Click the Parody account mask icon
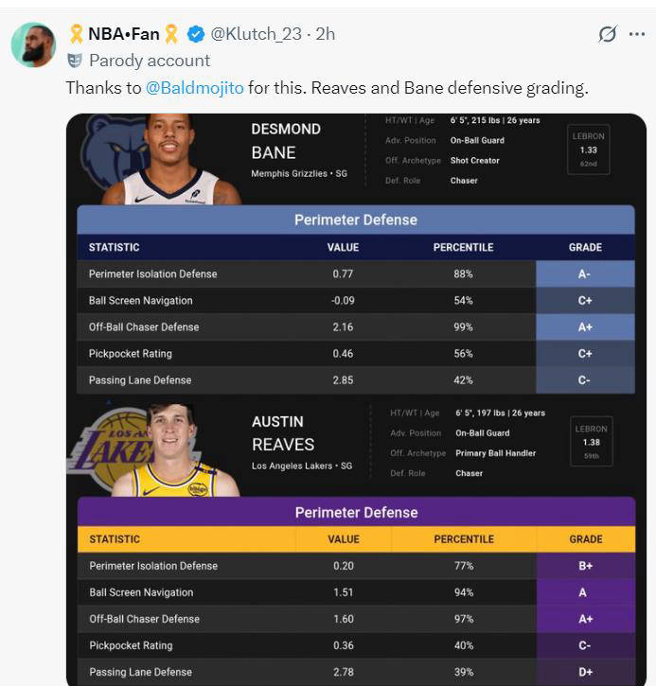Image resolution: width=656 pixels, height=686 pixels. pos(75,61)
